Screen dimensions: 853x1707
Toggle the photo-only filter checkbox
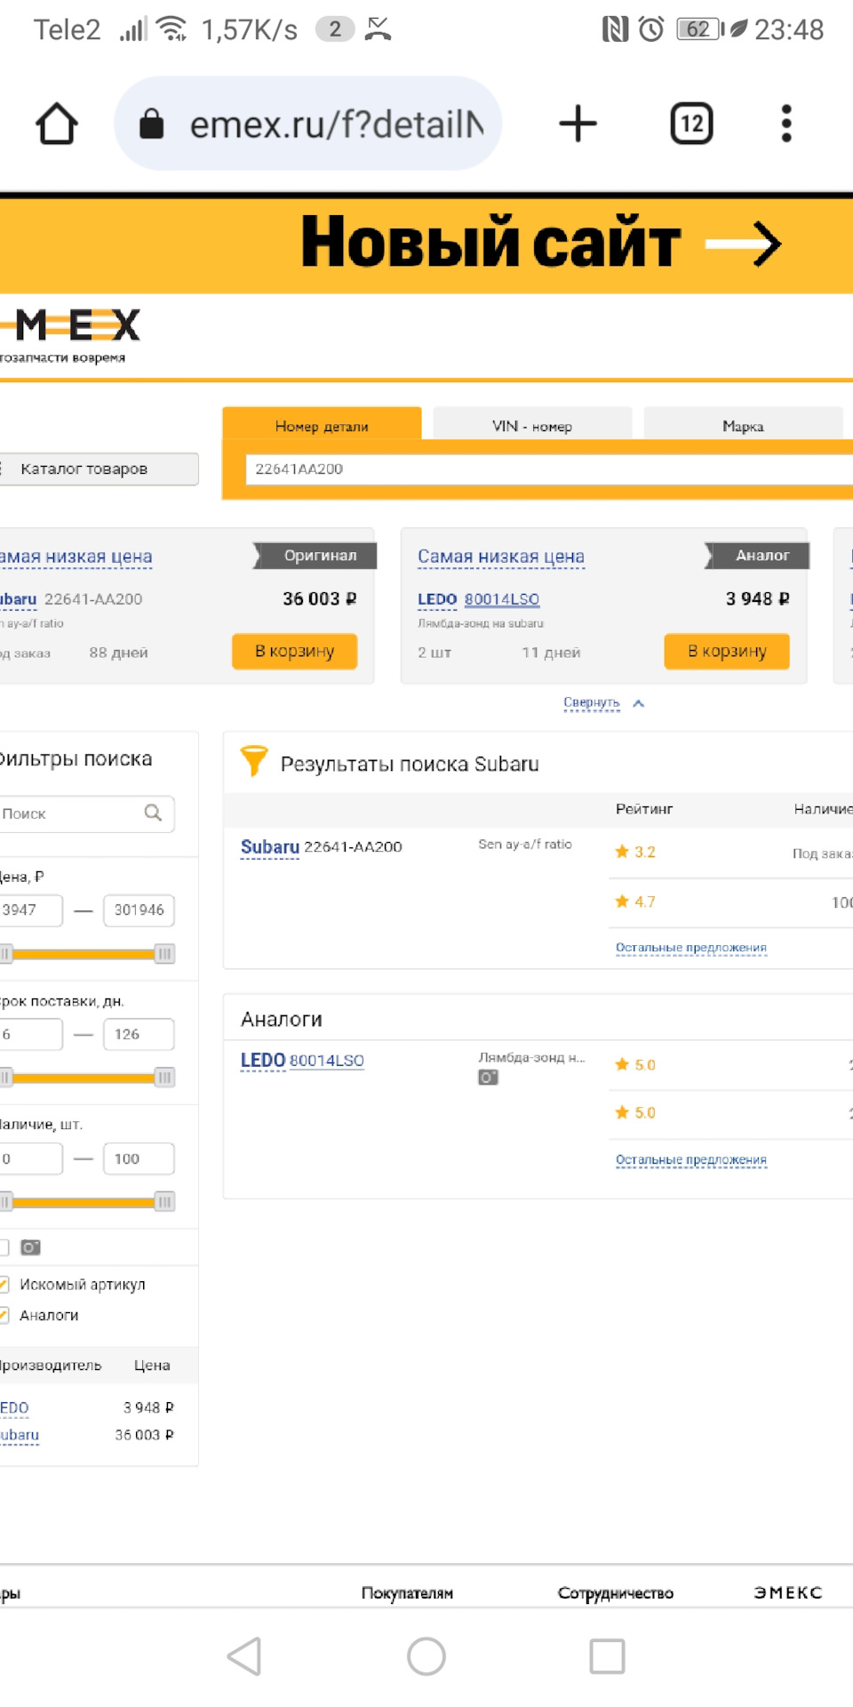tap(4, 1247)
